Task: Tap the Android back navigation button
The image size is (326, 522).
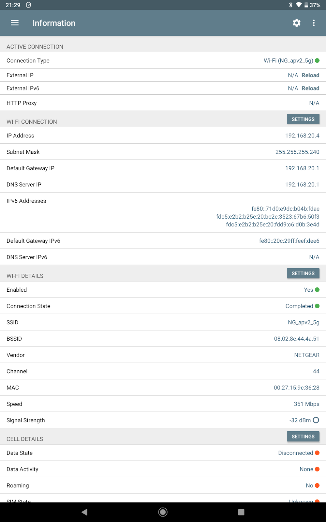Action: tap(85, 512)
